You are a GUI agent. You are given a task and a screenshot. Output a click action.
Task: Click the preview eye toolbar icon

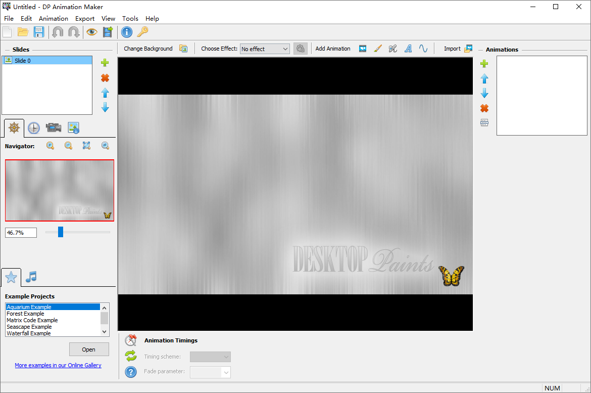click(x=91, y=31)
